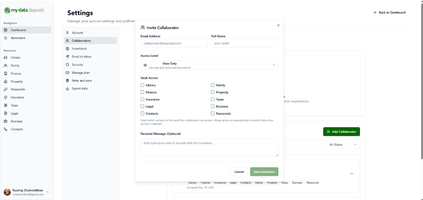Check the Finance vault access box

click(x=142, y=92)
